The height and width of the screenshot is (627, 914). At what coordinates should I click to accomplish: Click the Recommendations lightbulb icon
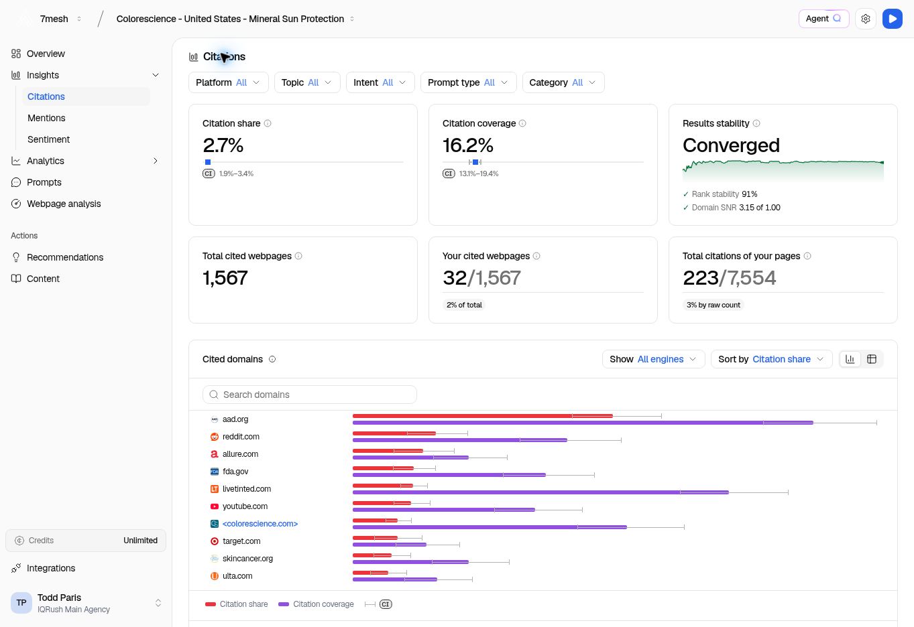(x=16, y=257)
